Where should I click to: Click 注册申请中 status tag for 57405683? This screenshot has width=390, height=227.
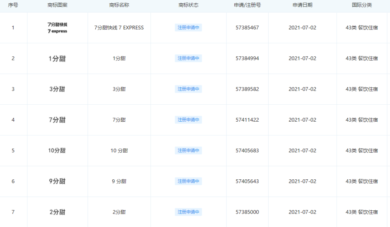pyautogui.click(x=188, y=150)
